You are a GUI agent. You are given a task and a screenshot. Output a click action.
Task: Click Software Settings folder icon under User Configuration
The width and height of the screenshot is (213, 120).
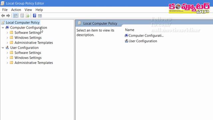(x=11, y=53)
